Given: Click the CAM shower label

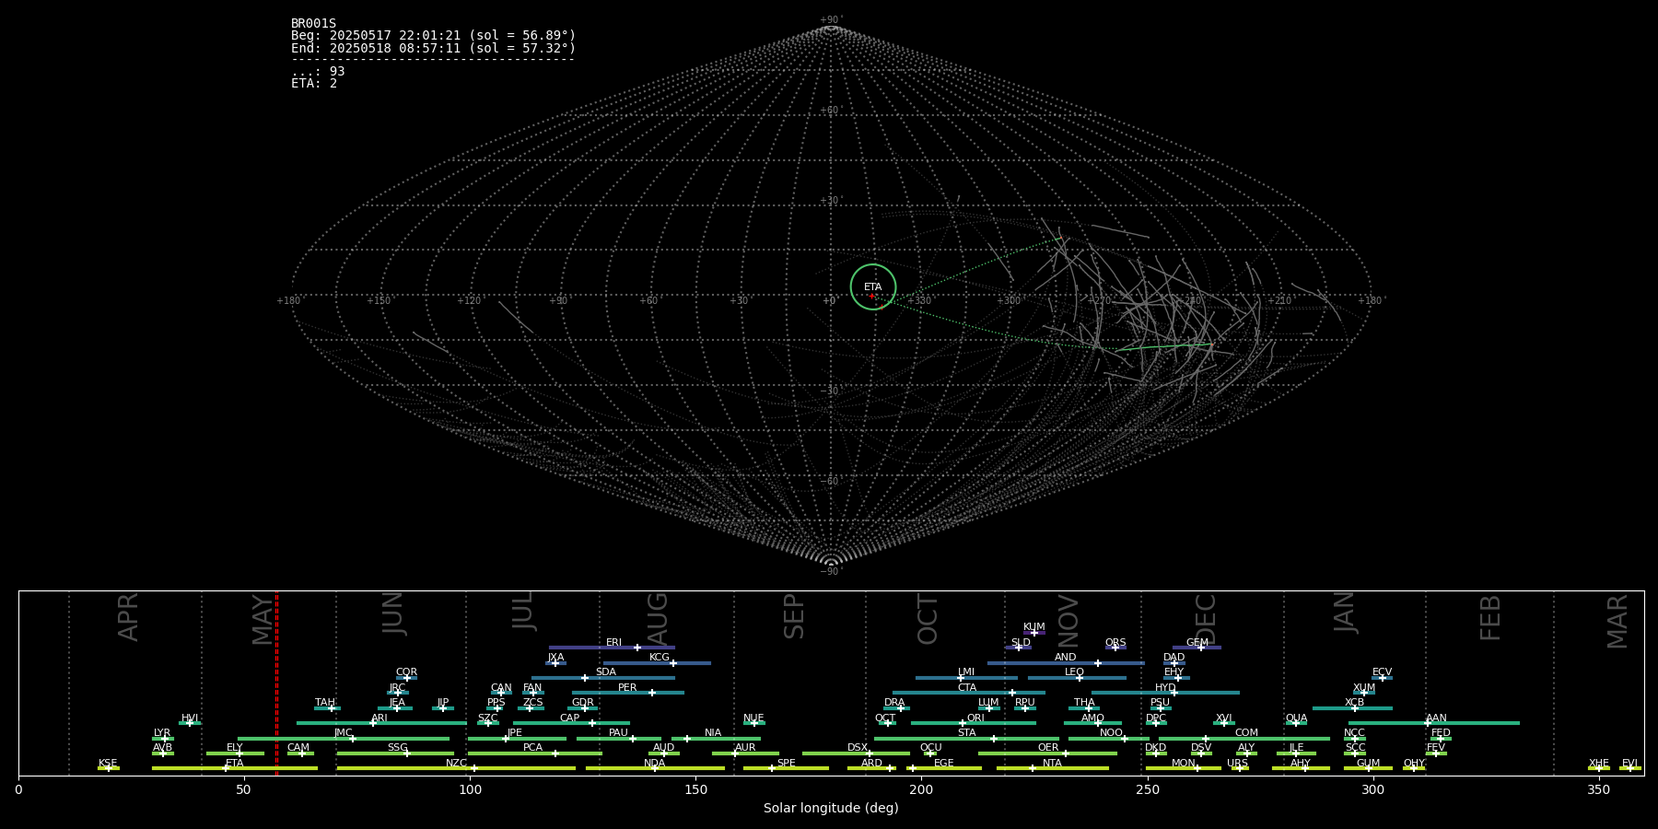Looking at the screenshot, I should click(x=298, y=748).
